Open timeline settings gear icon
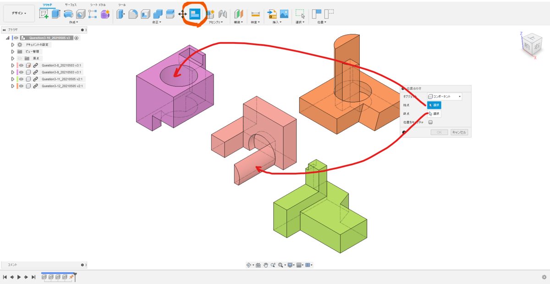Viewport: 550px width, 284px height. tap(544, 277)
